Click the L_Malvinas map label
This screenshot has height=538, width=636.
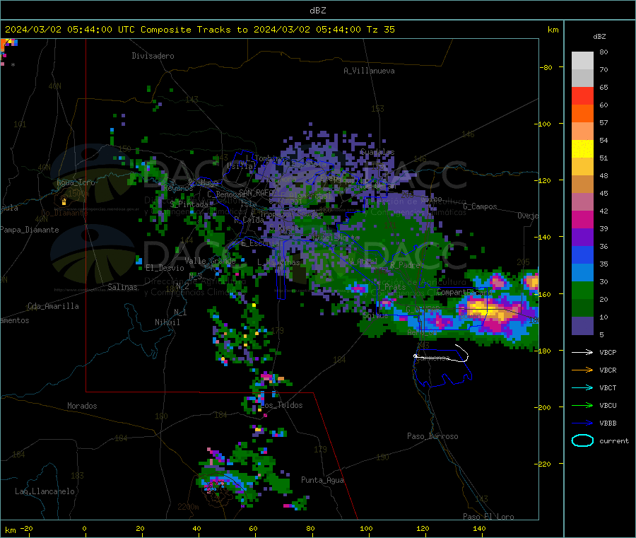pyautogui.click(x=278, y=262)
